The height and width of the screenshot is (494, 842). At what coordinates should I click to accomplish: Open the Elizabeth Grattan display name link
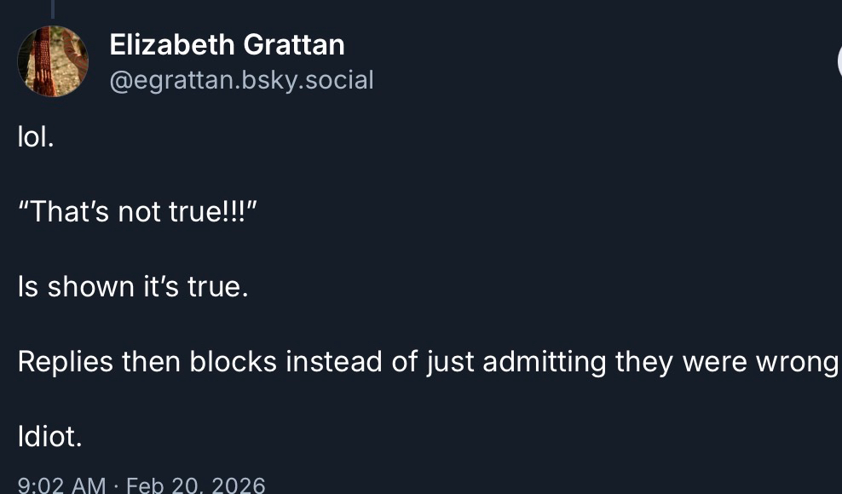(x=227, y=44)
